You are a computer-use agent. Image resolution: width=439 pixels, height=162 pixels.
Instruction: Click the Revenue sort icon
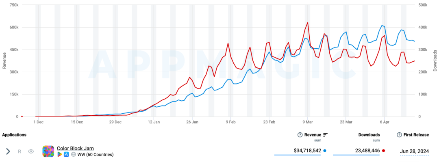click(x=325, y=135)
